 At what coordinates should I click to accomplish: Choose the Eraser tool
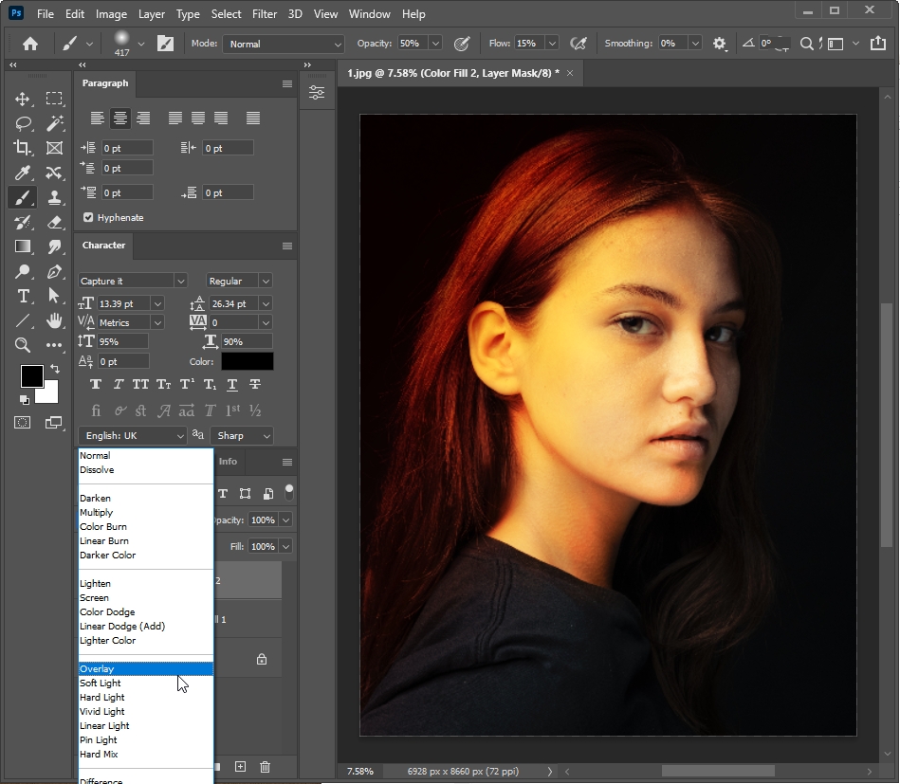coord(55,222)
